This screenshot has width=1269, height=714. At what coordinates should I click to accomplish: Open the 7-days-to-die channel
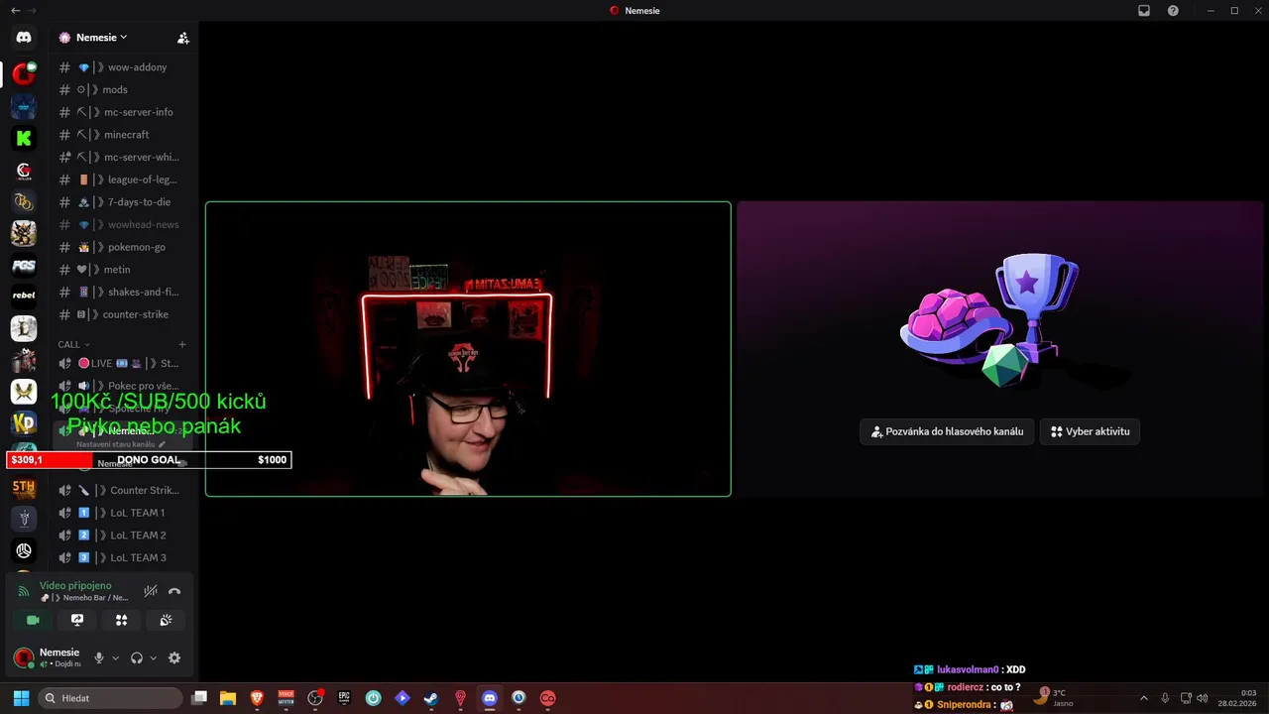coord(123,202)
